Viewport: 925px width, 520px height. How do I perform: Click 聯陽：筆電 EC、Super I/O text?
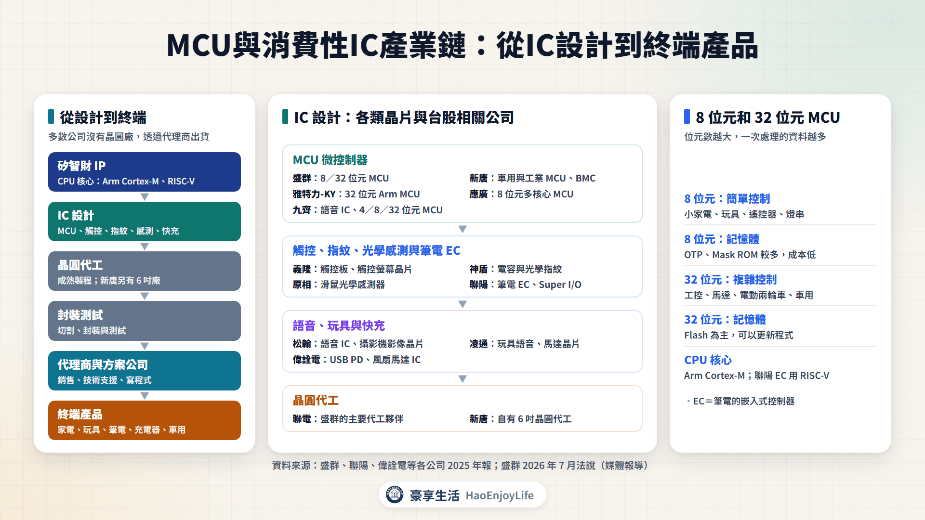click(x=525, y=285)
